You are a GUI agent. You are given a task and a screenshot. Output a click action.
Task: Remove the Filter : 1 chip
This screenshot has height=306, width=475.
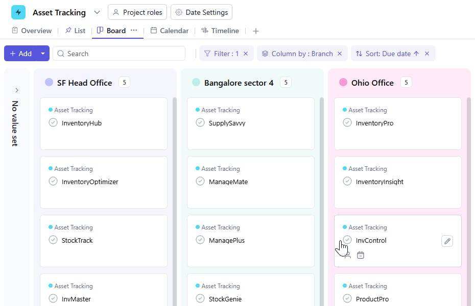[x=246, y=54]
